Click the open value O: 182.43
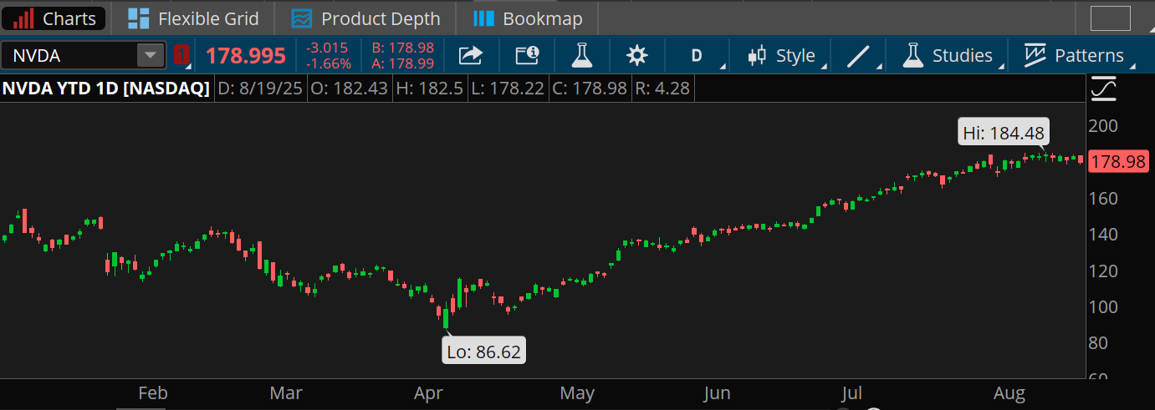 (349, 88)
